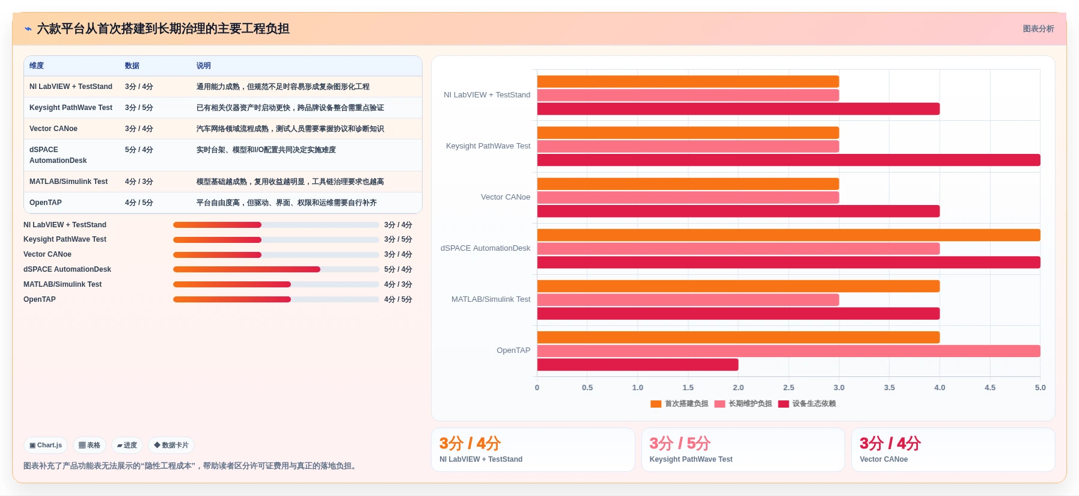
Task: Click description 平台自由度高，但驱动、界面、权限和运维需要自行补齐
Action: coord(287,203)
